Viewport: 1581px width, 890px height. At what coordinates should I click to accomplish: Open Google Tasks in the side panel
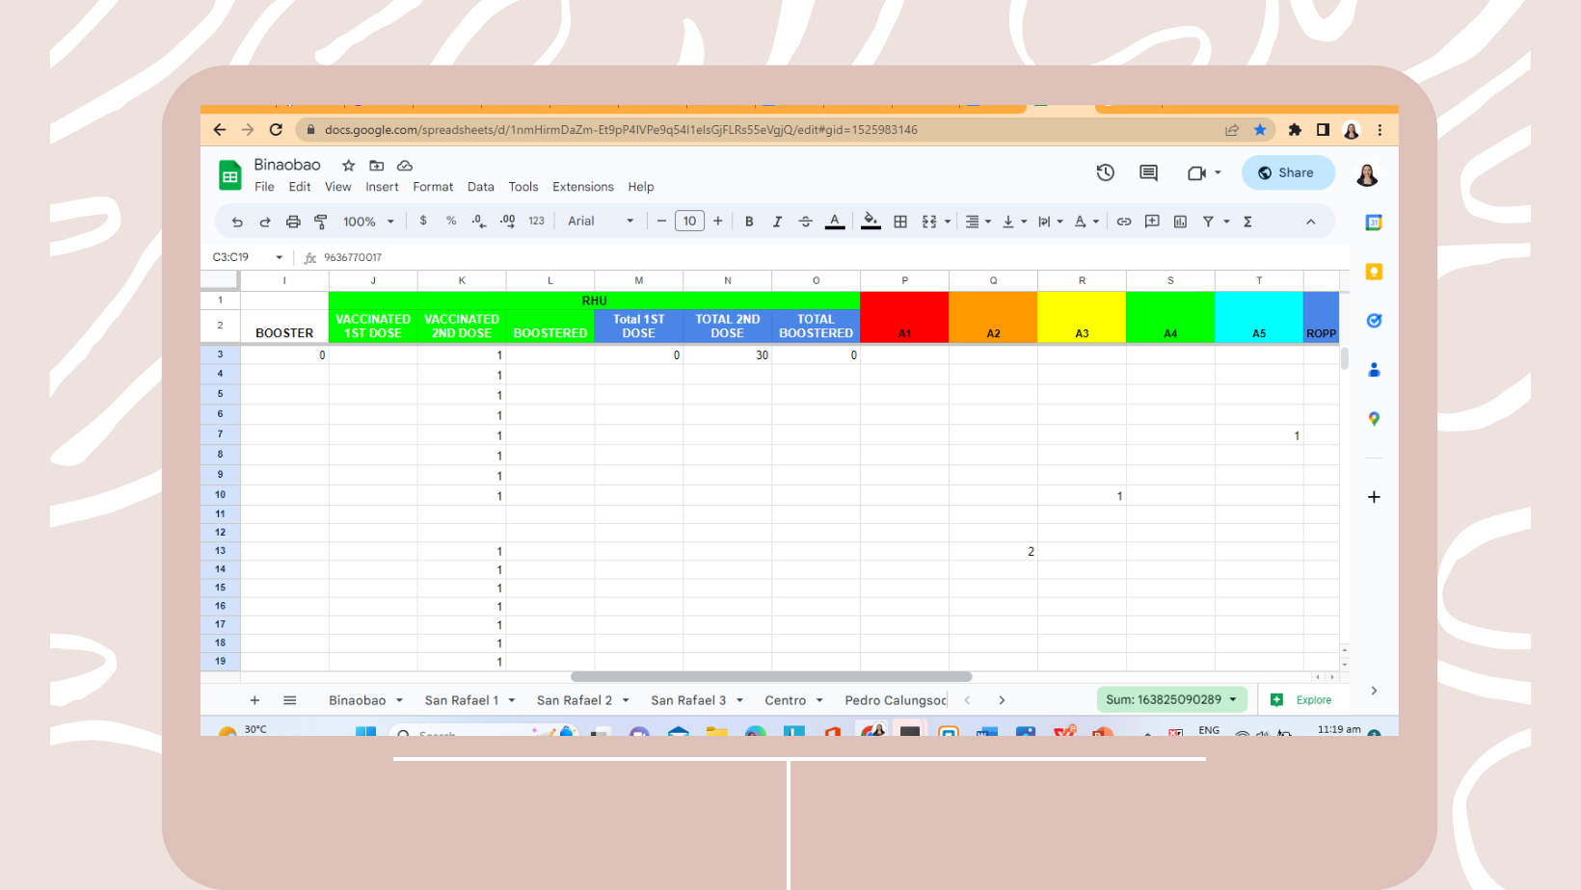[1374, 321]
